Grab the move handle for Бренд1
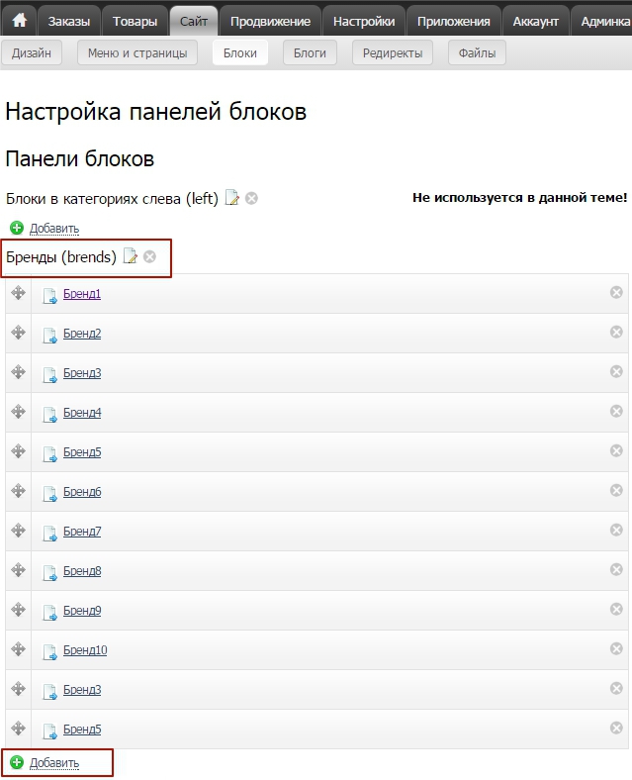The width and height of the screenshot is (632, 780). tap(19, 293)
